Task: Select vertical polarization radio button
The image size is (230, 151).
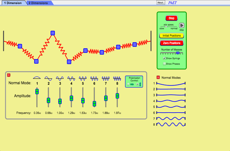Action: pos(138,84)
